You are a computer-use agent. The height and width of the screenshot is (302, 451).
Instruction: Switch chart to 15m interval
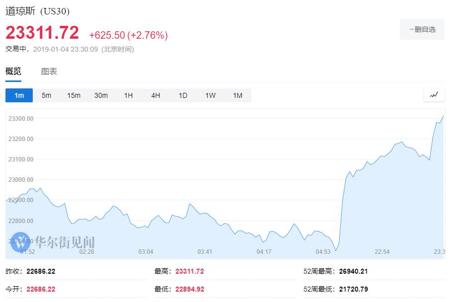74,95
